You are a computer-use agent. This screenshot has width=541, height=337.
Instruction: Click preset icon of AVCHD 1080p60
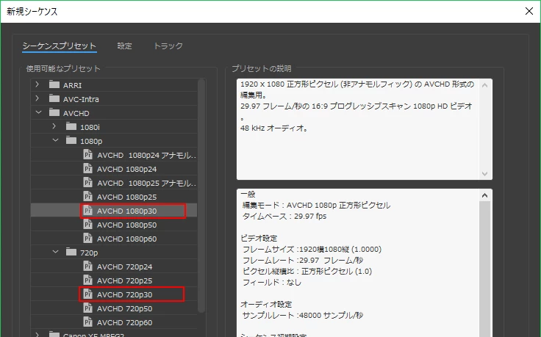tap(88, 238)
